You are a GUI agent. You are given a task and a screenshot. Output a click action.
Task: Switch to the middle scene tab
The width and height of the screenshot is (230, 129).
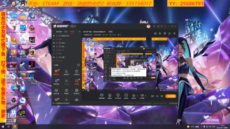66,32
